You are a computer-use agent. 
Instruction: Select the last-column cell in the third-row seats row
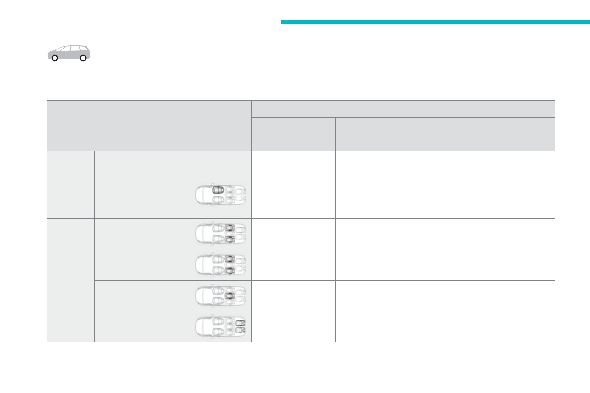(x=518, y=326)
